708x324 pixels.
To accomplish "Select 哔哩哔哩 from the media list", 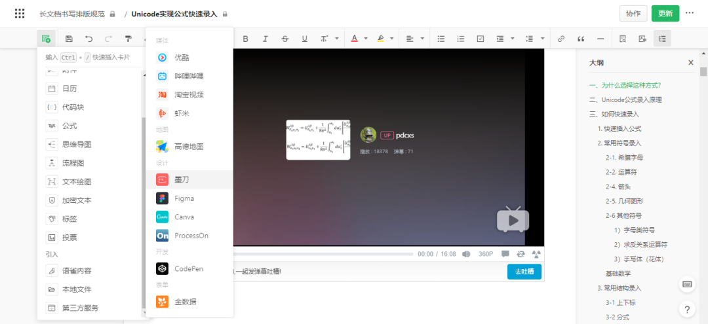I will (189, 76).
